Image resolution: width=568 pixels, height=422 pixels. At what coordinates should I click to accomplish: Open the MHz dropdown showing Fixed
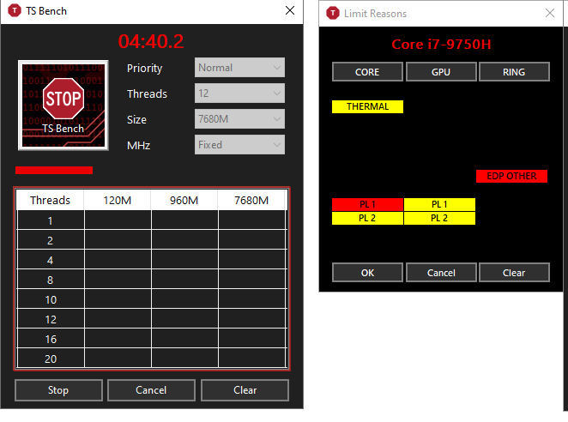point(239,145)
